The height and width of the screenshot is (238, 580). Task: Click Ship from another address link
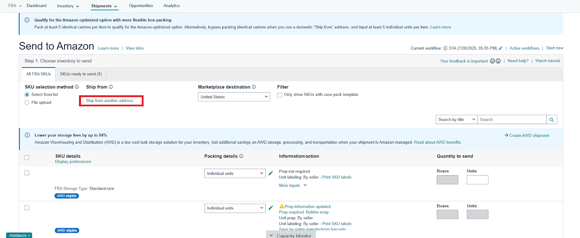click(x=109, y=101)
